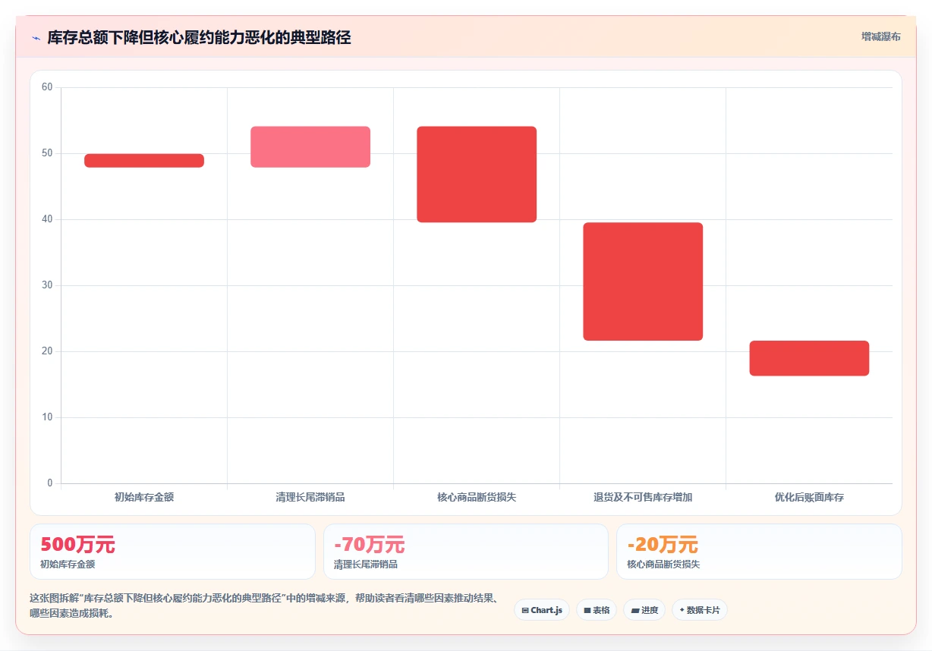Click the 表格 tag chip
Image resolution: width=932 pixels, height=651 pixels.
tap(597, 610)
